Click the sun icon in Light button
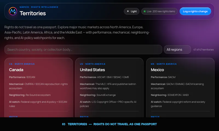The width and height of the screenshot is (219, 131). coord(128,11)
